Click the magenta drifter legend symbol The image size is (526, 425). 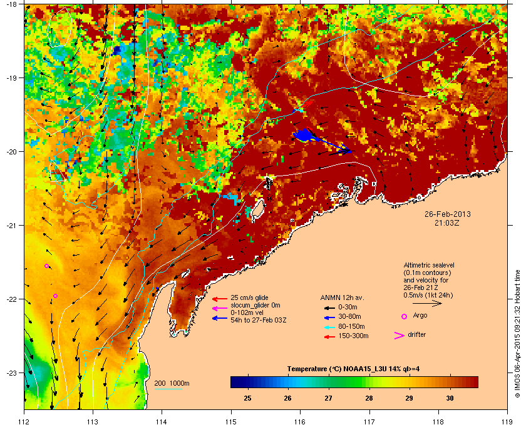click(x=400, y=336)
